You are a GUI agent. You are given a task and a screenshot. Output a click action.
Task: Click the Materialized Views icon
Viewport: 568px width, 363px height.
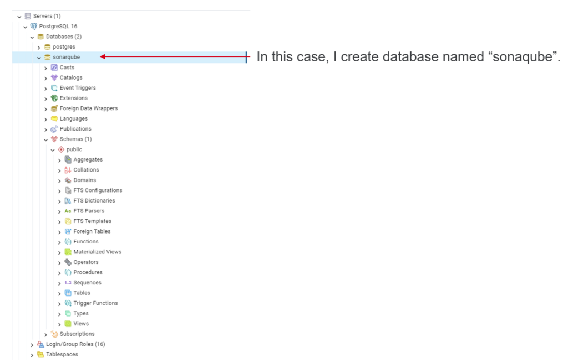(68, 252)
